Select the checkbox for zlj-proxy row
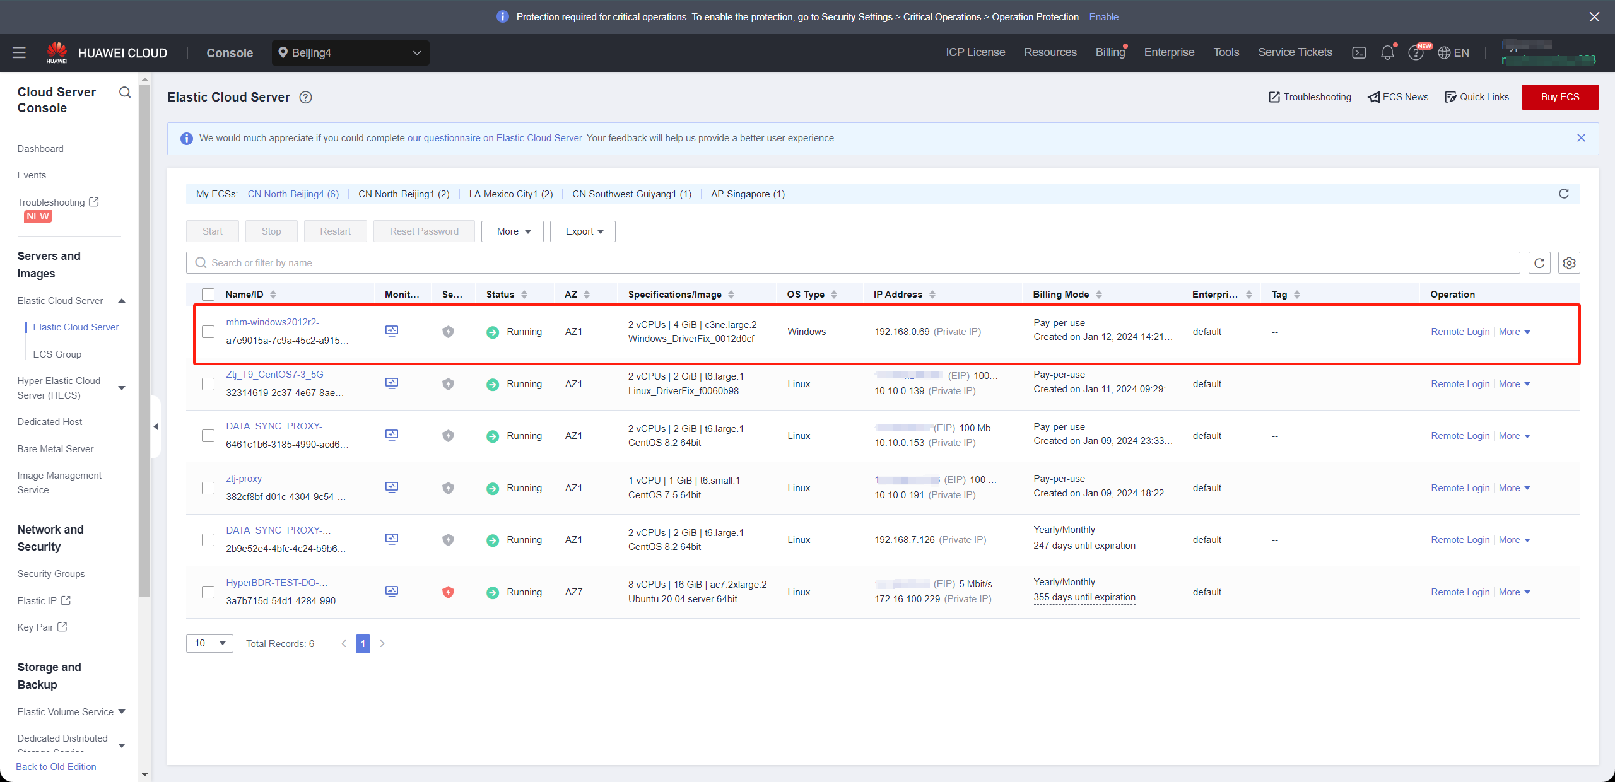Image resolution: width=1615 pixels, height=782 pixels. tap(207, 487)
